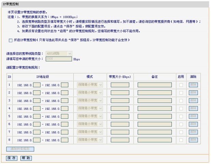Viewport: 211px width, 164px height.
Task: Open help with the 帮助 button
Action: [26, 158]
